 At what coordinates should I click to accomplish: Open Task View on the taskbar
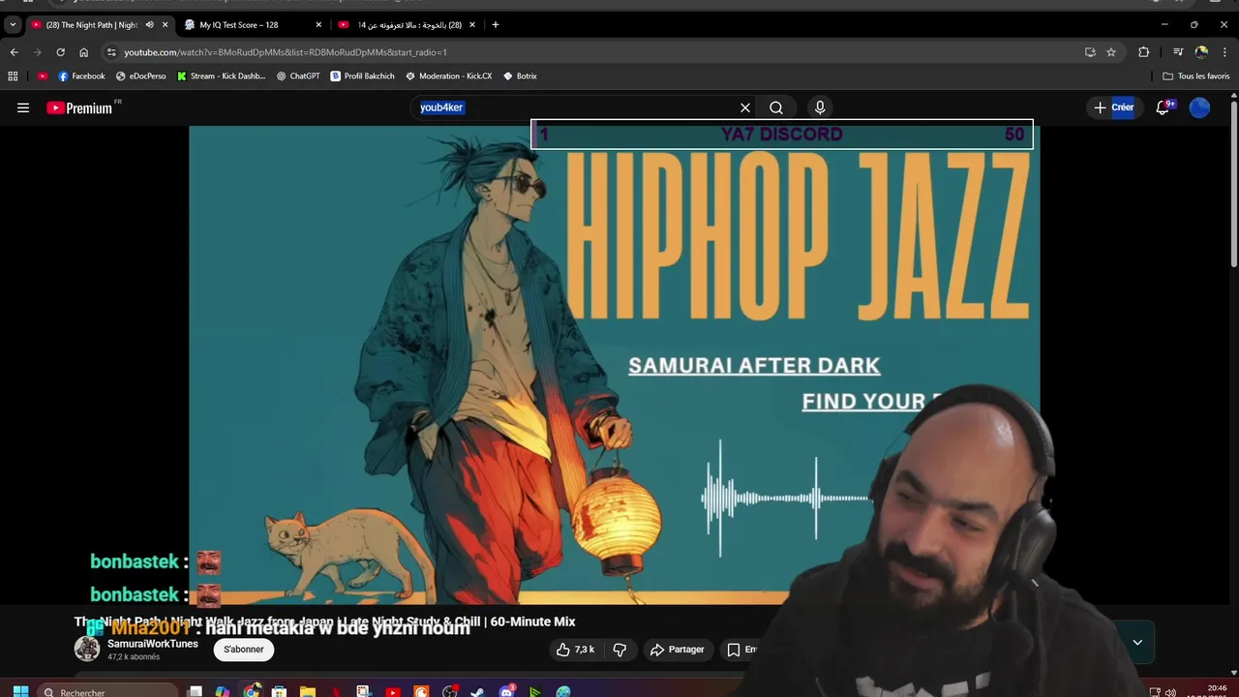195,692
